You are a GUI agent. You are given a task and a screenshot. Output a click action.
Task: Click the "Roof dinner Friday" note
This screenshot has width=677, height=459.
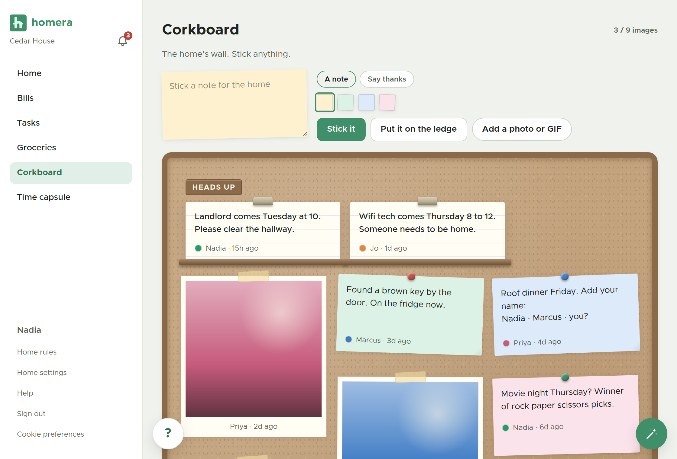[566, 315]
